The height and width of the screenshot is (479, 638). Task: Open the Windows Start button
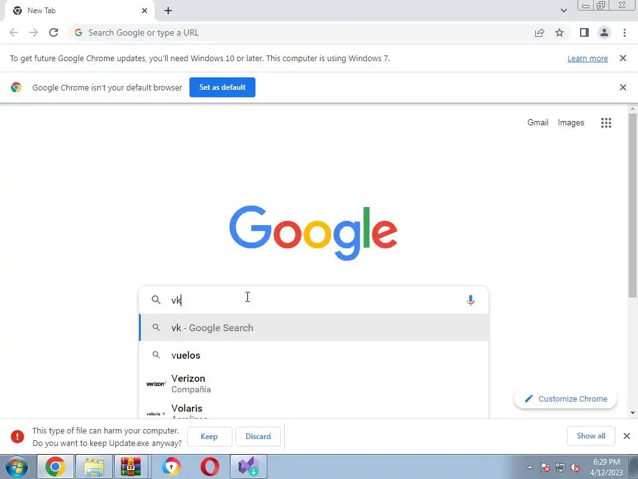click(x=17, y=467)
